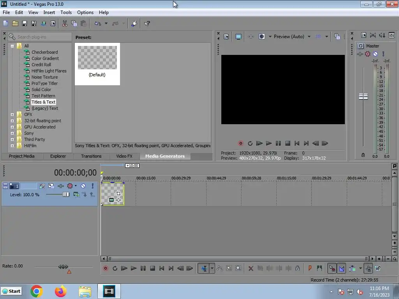Select the Envelope edit tool icon

click(220, 268)
